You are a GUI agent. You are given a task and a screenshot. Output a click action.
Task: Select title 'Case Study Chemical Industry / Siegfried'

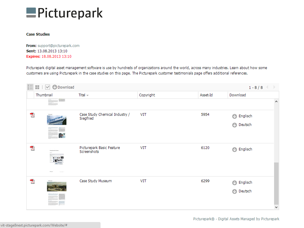[104, 116]
